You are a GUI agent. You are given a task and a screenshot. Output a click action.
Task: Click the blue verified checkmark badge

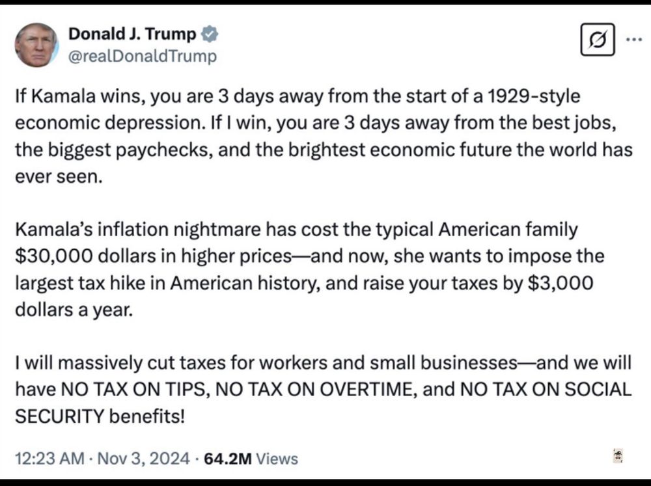[209, 34]
